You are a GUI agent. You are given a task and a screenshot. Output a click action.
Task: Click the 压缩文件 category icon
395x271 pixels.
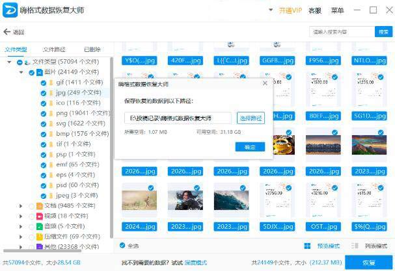pyautogui.click(x=40, y=237)
